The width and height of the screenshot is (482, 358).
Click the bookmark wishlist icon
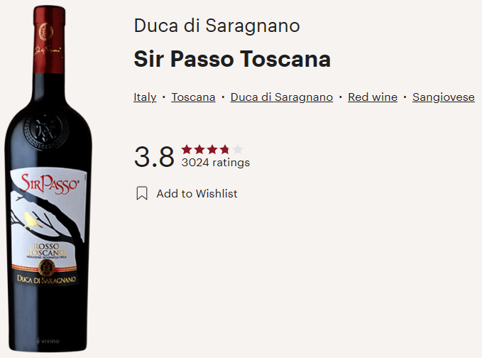click(x=142, y=193)
